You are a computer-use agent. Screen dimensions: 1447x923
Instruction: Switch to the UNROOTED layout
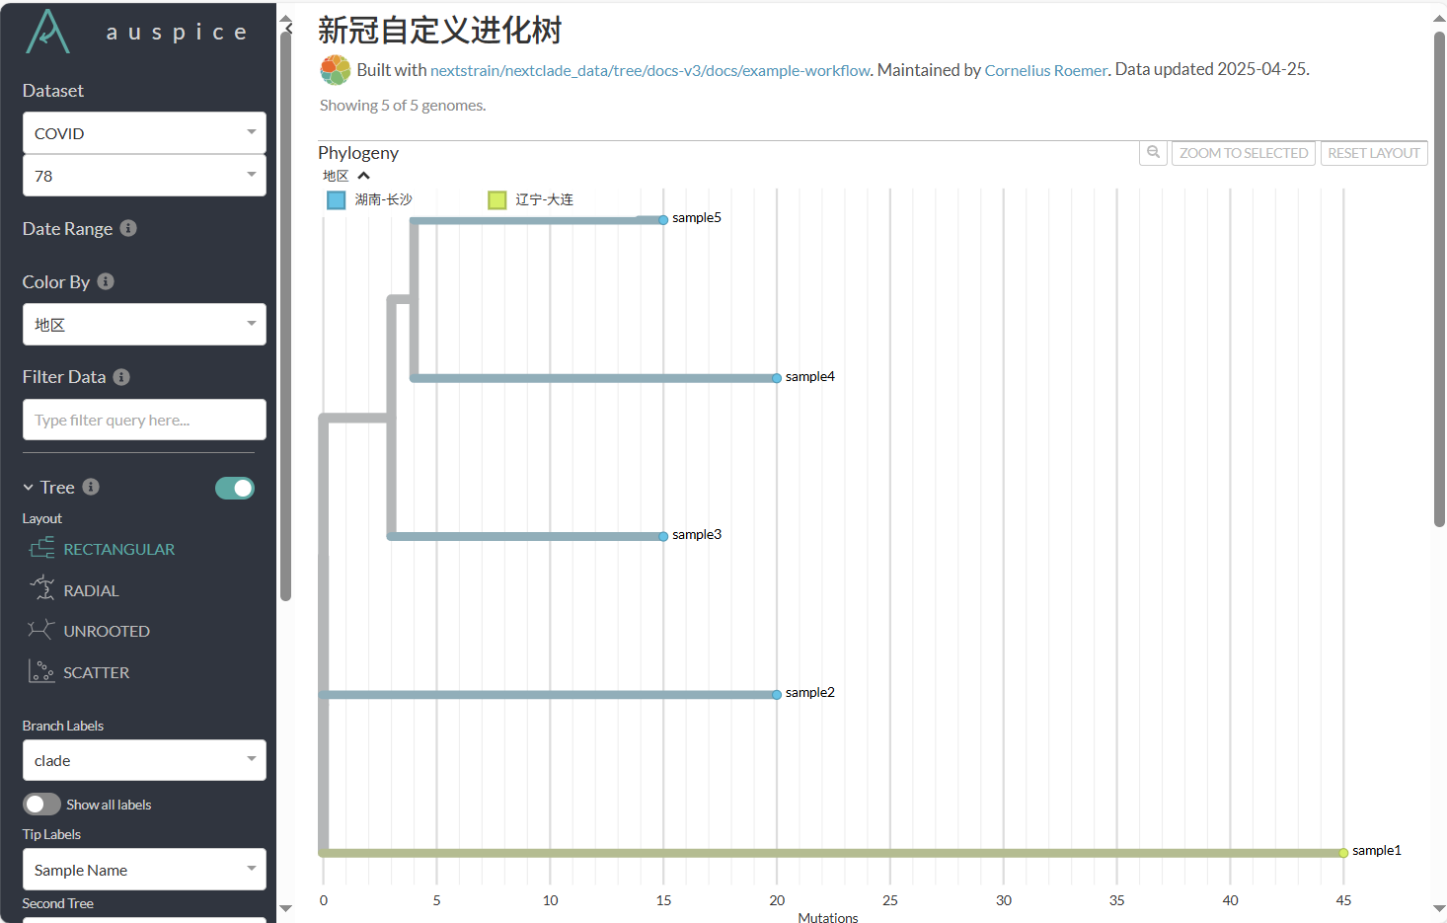coord(107,630)
